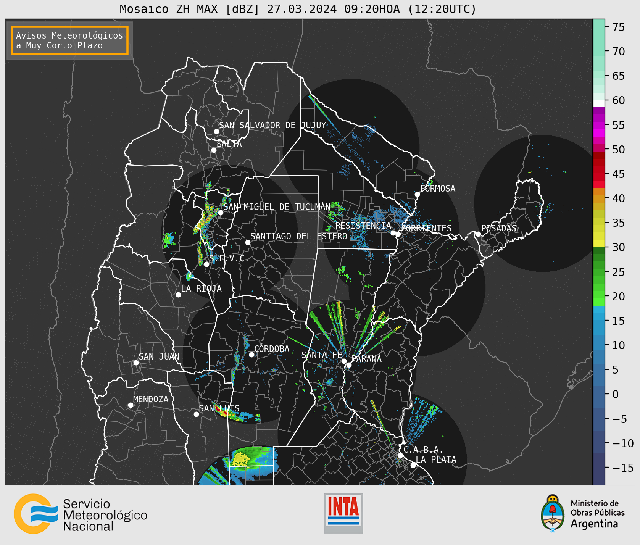Click the dark blue -10 dBZ swatch
Screen dimensions: 640x545
[x=599, y=442]
